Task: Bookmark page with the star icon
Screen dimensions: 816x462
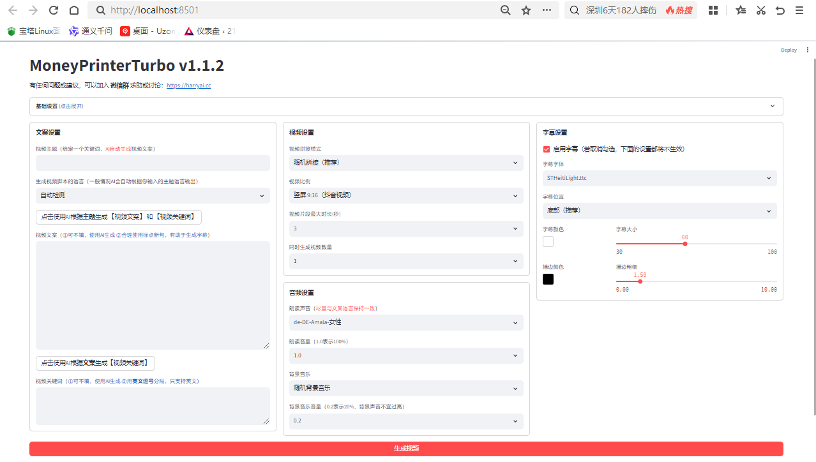Action: point(526,10)
